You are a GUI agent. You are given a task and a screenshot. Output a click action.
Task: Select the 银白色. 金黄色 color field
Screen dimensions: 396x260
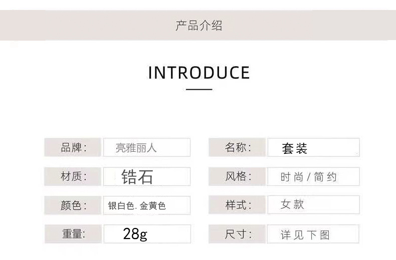coord(146,205)
